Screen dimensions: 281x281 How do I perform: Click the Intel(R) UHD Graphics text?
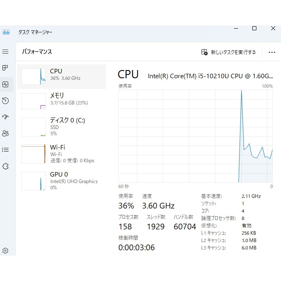[x=74, y=181]
